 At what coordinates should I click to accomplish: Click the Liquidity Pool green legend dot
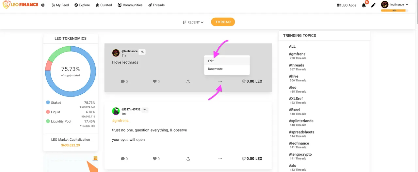48,121
